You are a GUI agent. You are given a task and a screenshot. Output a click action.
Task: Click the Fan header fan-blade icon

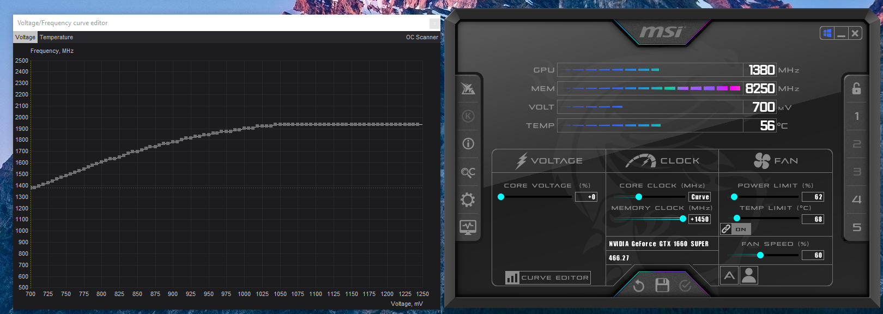761,161
